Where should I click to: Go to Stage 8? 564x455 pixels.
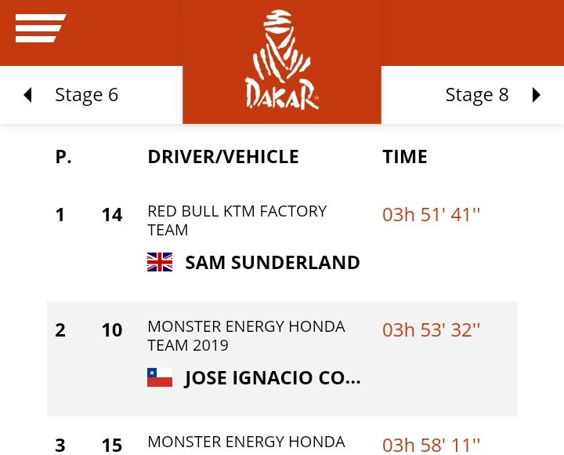coord(476,95)
